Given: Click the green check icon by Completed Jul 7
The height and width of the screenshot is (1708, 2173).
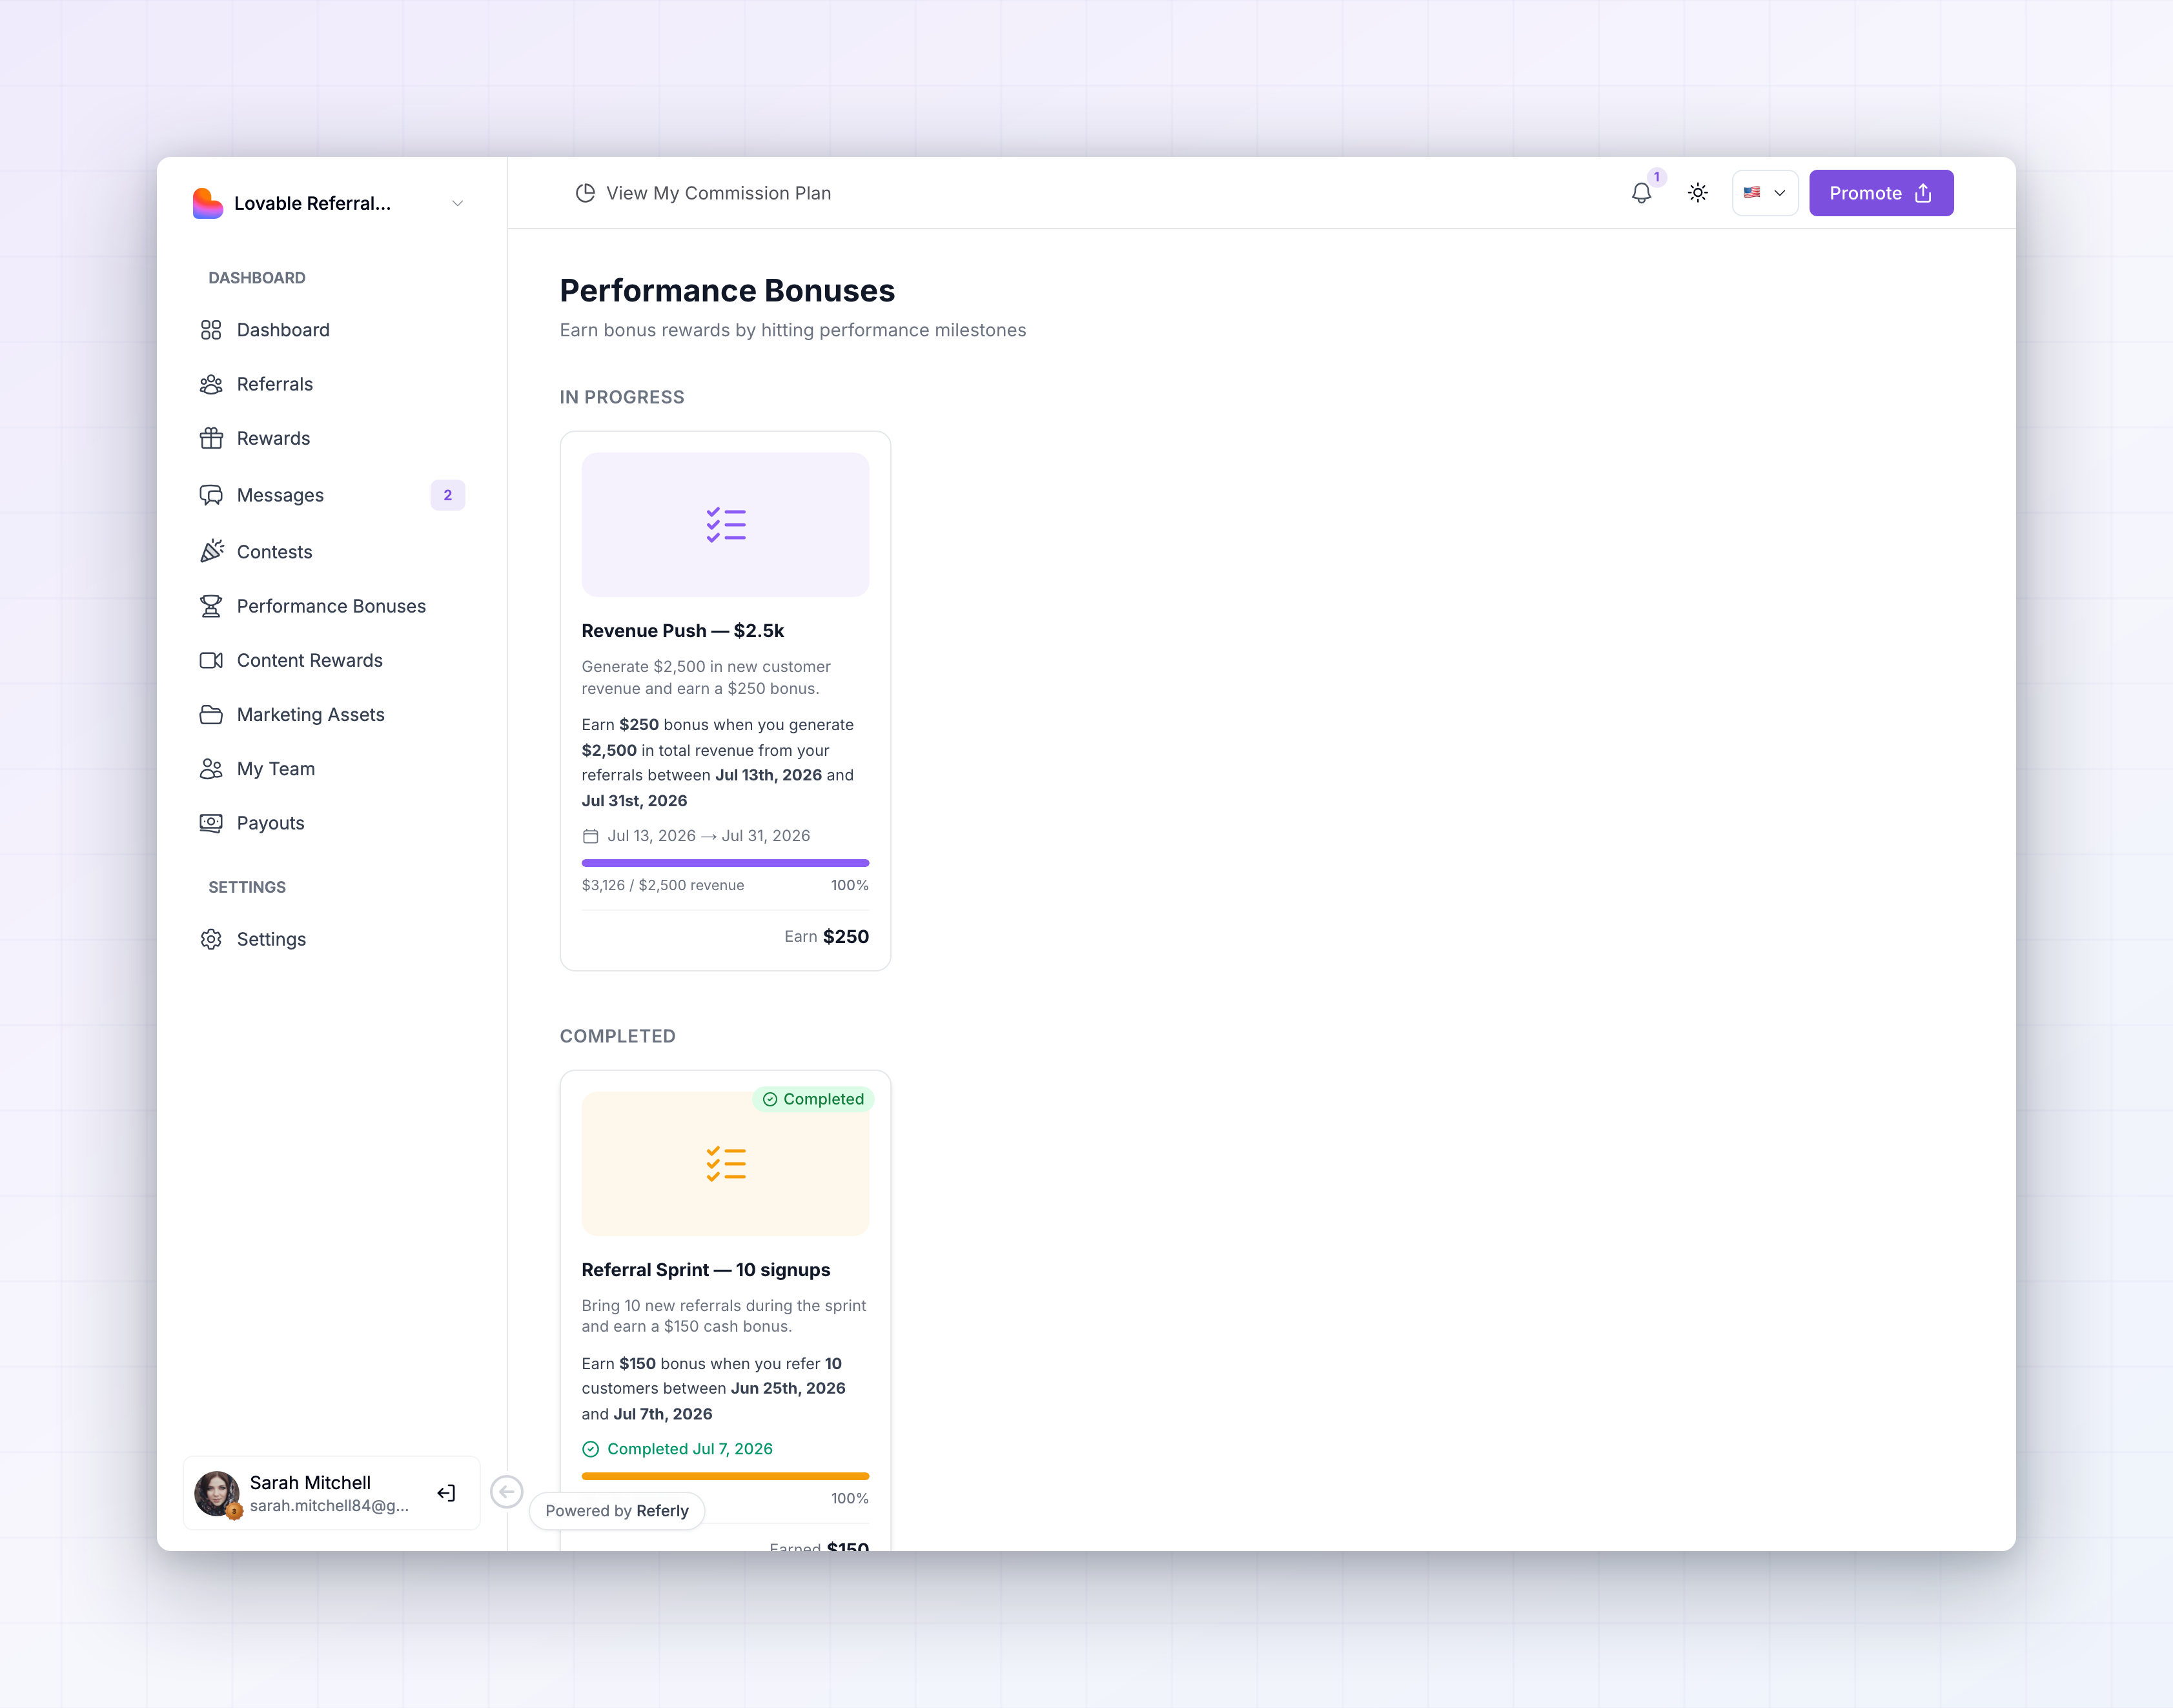Looking at the screenshot, I should tap(591, 1449).
